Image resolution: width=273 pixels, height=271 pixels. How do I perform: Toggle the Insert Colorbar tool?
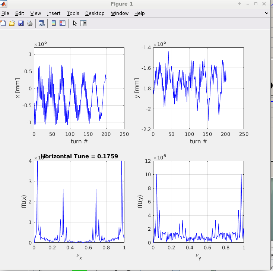tap(54, 23)
